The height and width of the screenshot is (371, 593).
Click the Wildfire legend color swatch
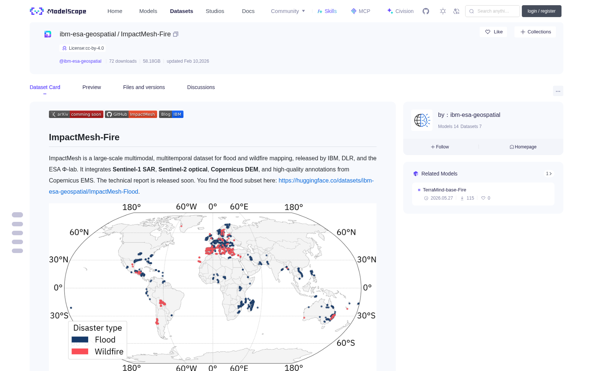pos(80,351)
